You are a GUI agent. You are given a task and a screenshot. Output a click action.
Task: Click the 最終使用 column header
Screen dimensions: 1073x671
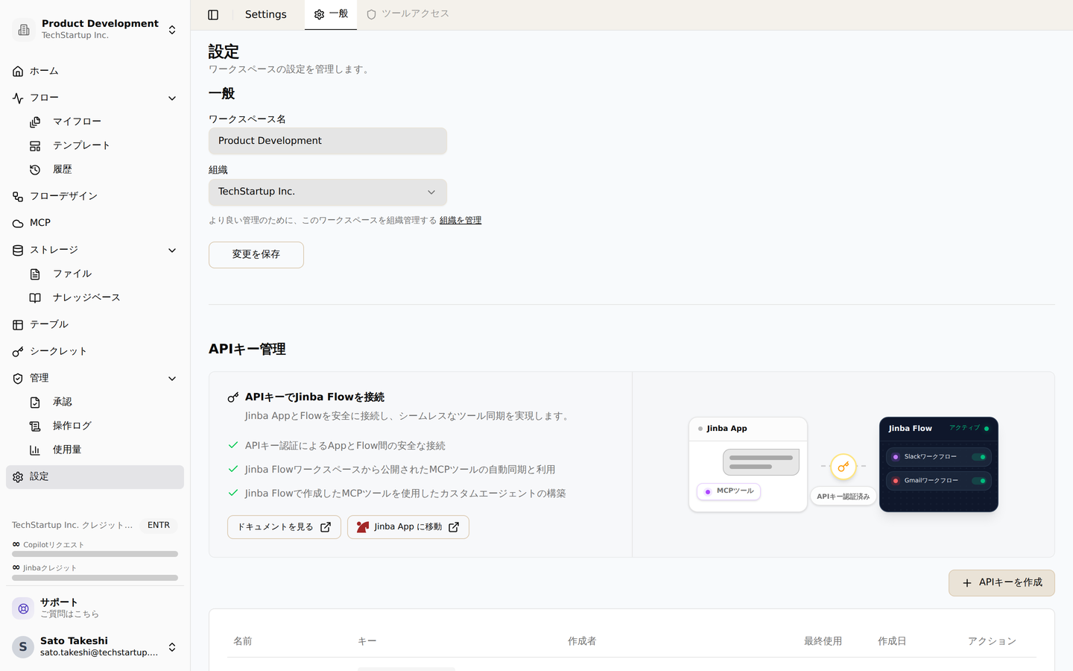coord(823,641)
